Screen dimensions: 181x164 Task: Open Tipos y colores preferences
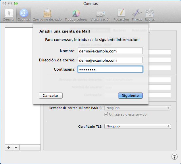(76, 15)
